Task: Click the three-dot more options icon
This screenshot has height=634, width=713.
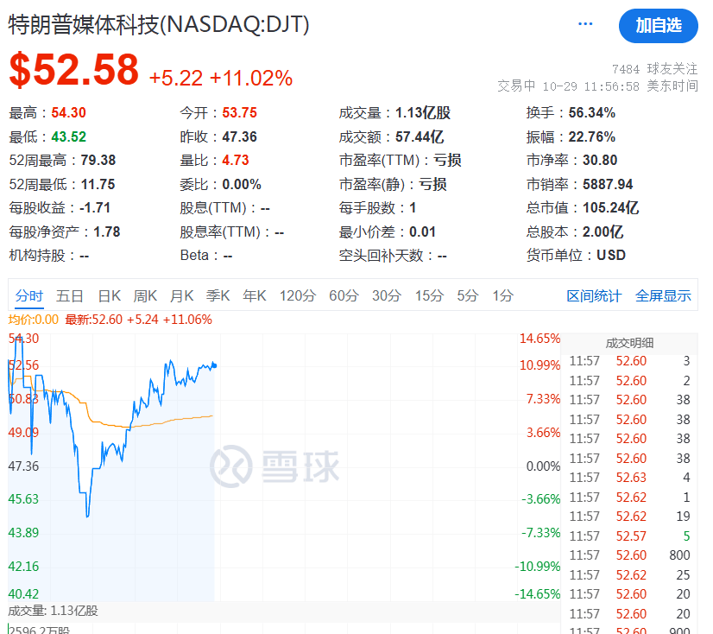Action: (x=586, y=24)
